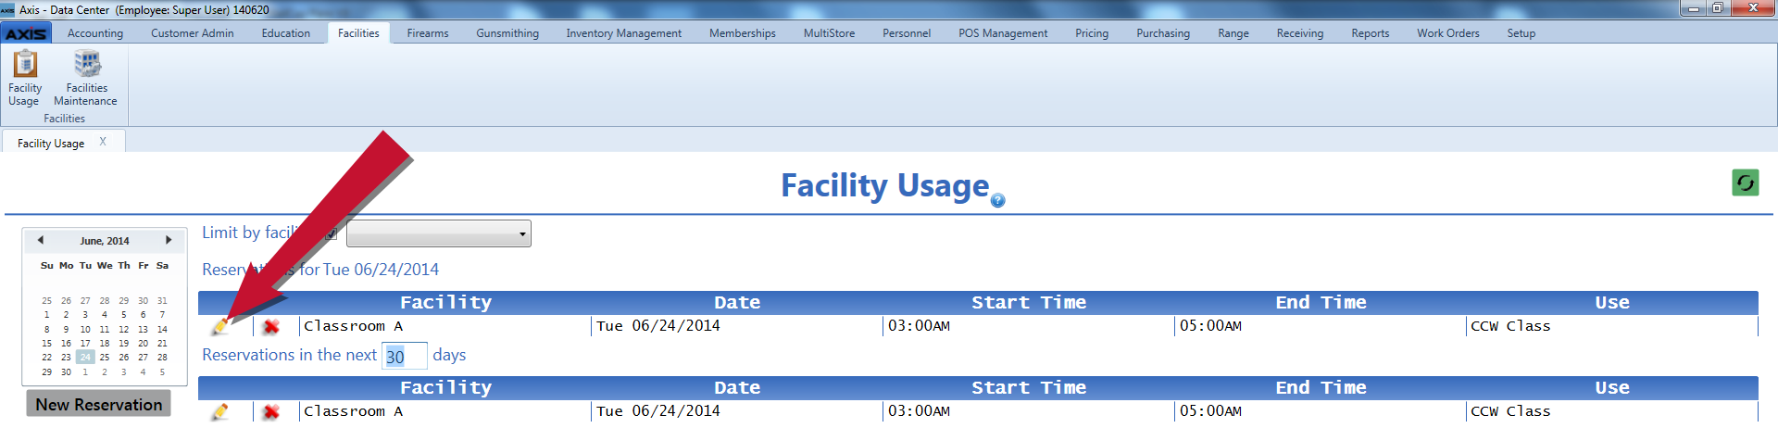Edit Classroom A reservation in next-days list
The image size is (1778, 428).
[x=219, y=411]
